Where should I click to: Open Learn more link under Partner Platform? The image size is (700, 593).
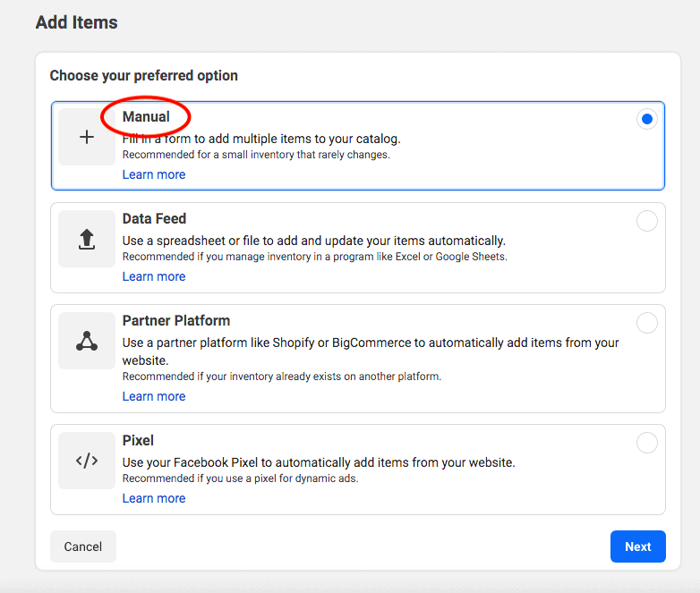click(154, 396)
